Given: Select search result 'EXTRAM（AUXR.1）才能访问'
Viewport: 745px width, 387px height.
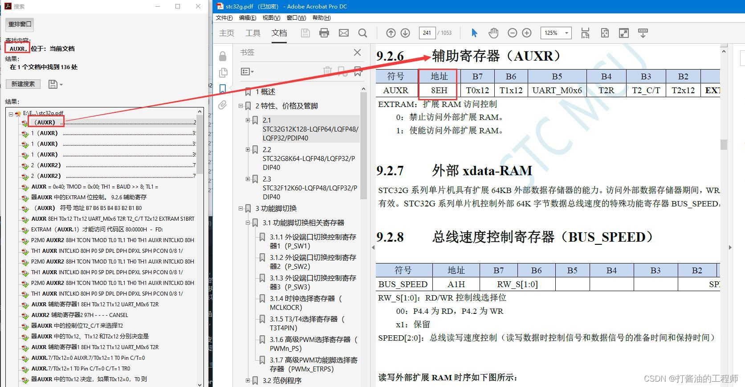Looking at the screenshot, I should (x=97, y=230).
